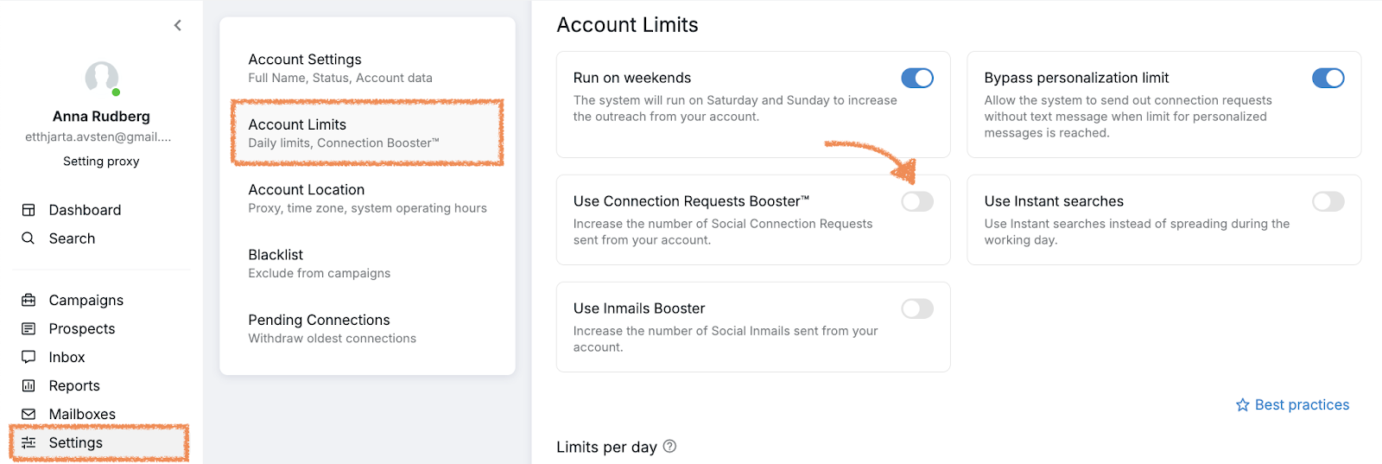Collapse the sidebar with the chevron arrow
This screenshot has height=464, width=1382.
[178, 25]
